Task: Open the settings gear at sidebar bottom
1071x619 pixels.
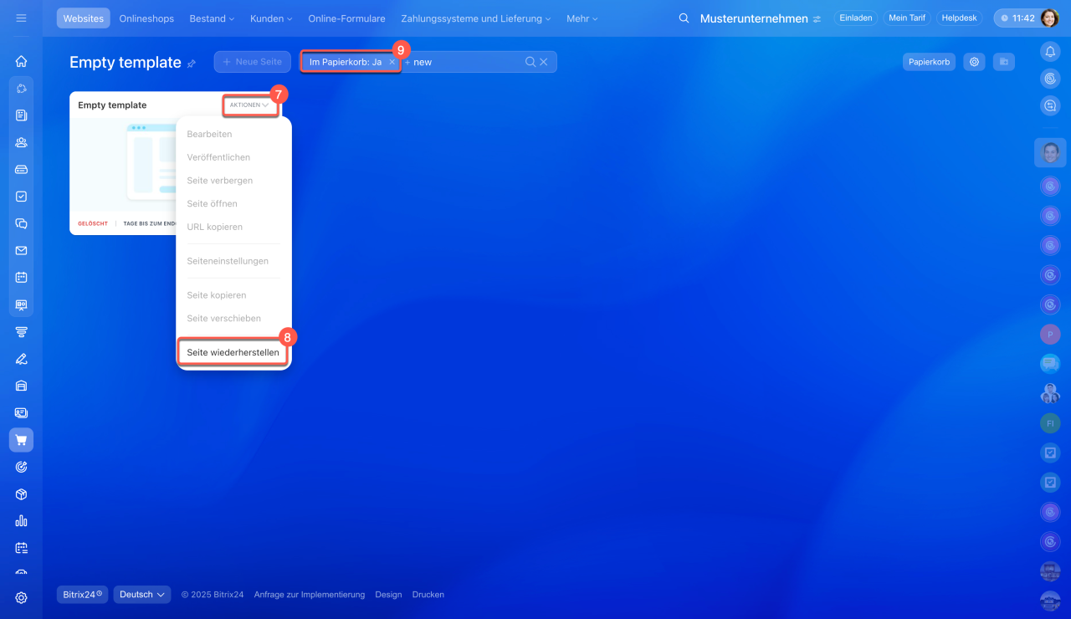Action: (x=21, y=597)
